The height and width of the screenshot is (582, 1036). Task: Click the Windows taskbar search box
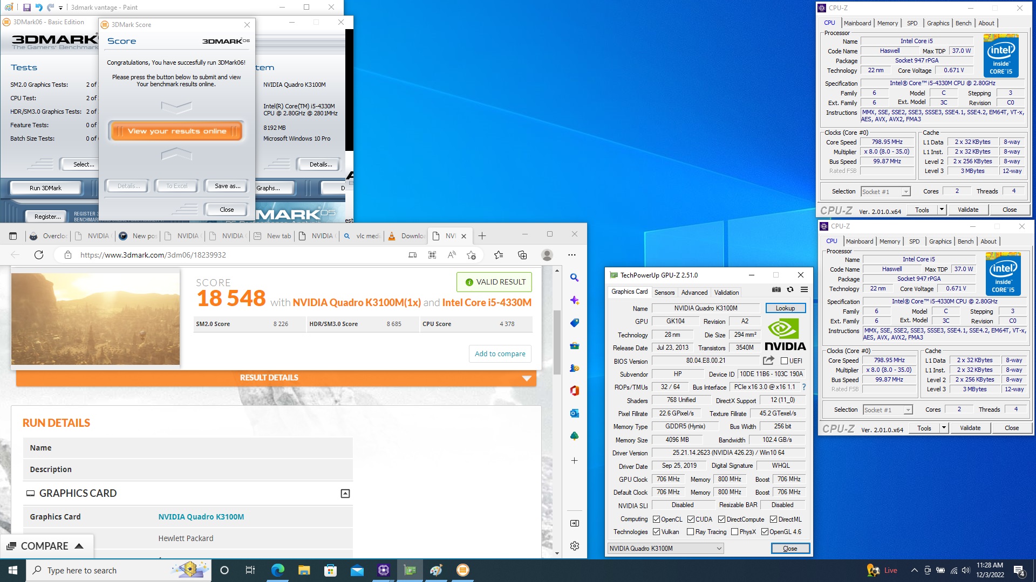point(118,570)
